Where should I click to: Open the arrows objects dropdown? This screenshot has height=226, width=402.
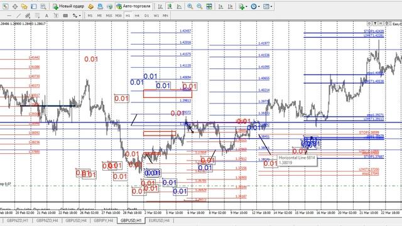click(x=77, y=16)
